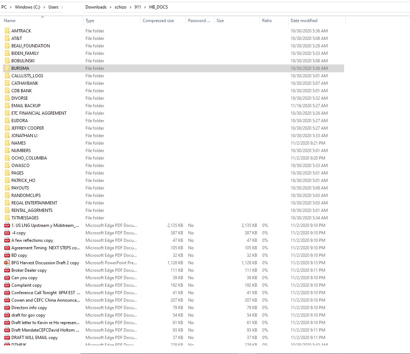Select ETC FINANCIAL AGGREMENT folder name
The width and height of the screenshot is (410, 354).
pyautogui.click(x=39, y=113)
